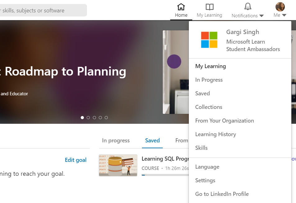Switch to the In progress tab
The image size is (296, 203).
pyautogui.click(x=116, y=140)
